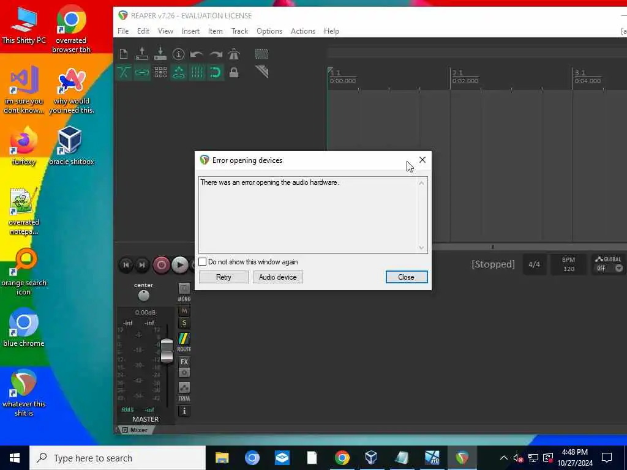Click the VirtualBox cube icon in taskbar
Viewport: 627px width, 470px height.
(x=371, y=457)
